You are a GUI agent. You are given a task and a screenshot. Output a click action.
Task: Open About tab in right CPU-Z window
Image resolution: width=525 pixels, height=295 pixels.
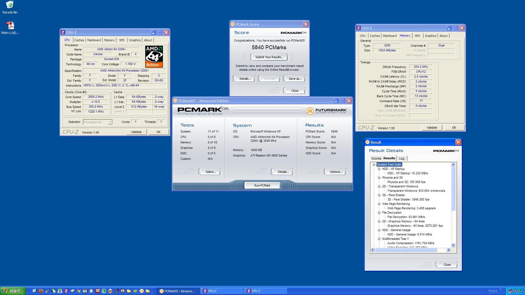tap(443, 36)
